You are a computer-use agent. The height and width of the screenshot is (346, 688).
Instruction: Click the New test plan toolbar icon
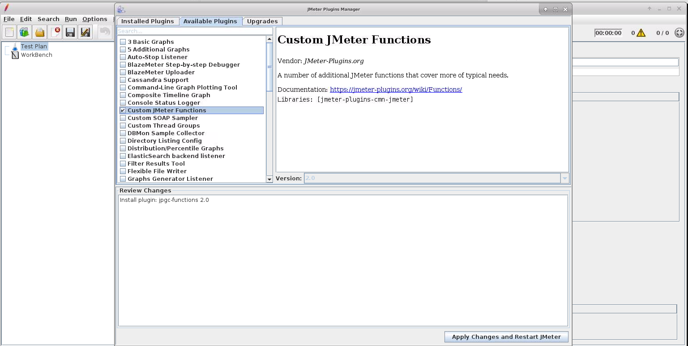9,32
